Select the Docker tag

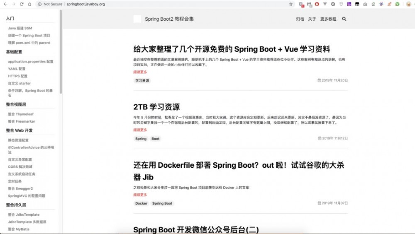[142, 203]
